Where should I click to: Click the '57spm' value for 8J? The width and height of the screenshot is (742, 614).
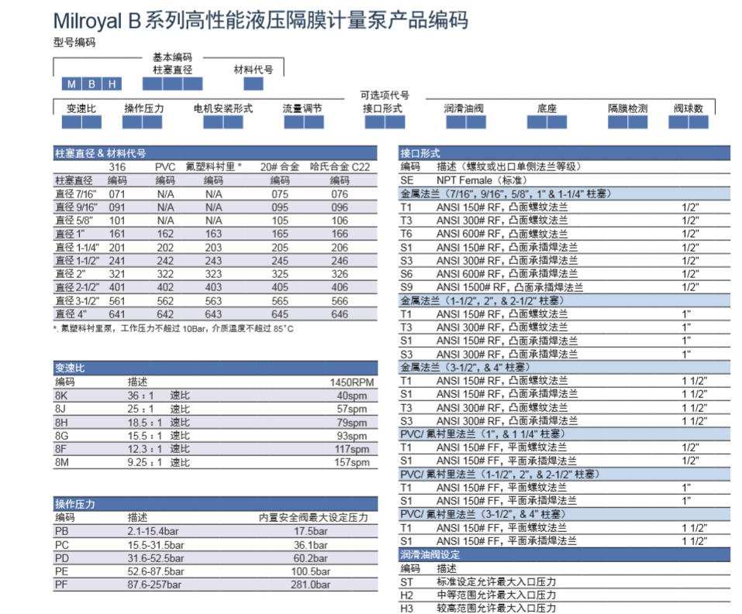(352, 409)
